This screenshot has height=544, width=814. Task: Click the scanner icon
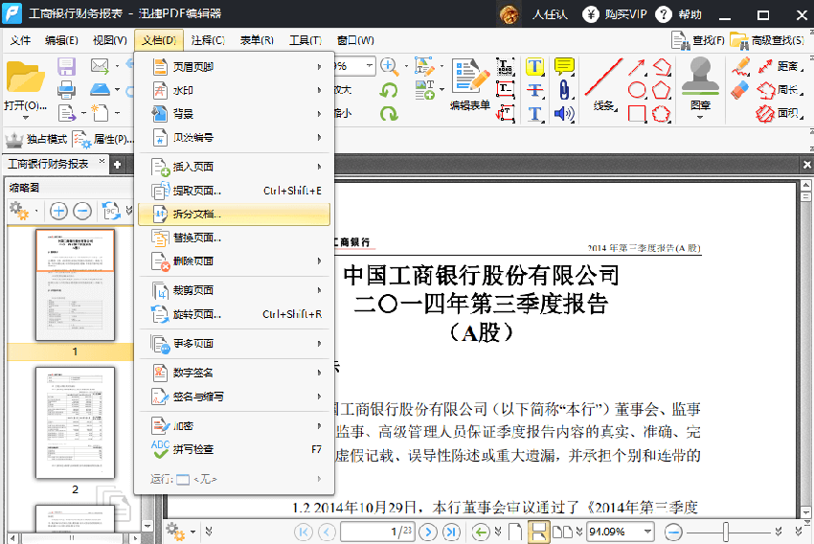(x=100, y=89)
